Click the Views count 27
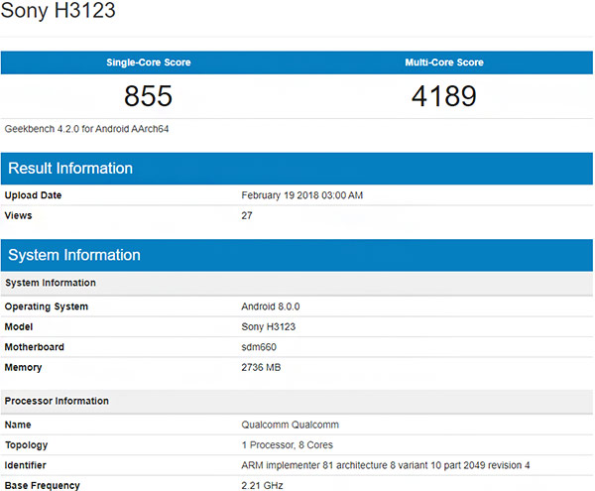 tap(248, 215)
